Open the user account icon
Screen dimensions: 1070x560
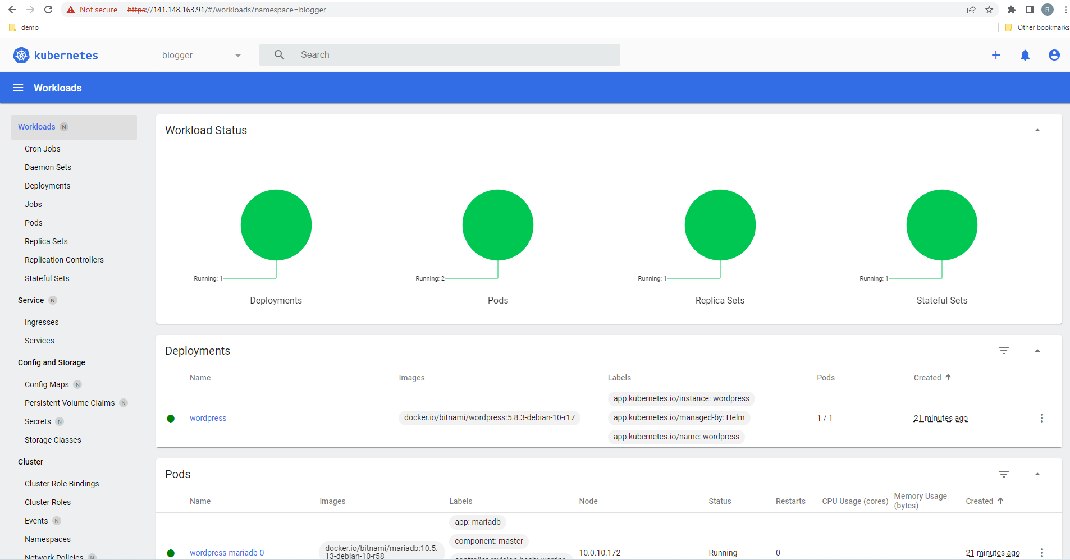(1054, 55)
